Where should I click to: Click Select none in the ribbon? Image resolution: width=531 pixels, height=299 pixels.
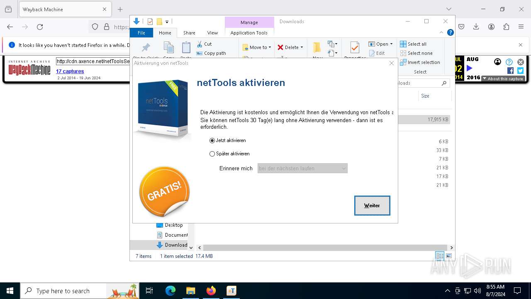tap(416, 53)
